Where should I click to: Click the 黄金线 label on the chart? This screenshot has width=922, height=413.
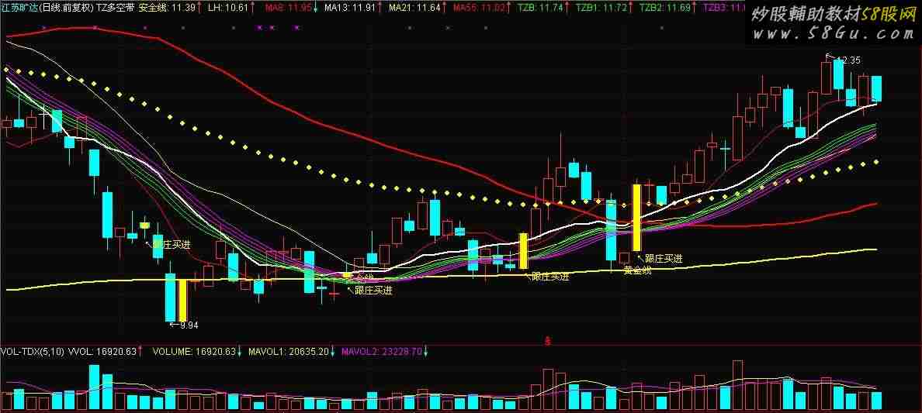638,270
